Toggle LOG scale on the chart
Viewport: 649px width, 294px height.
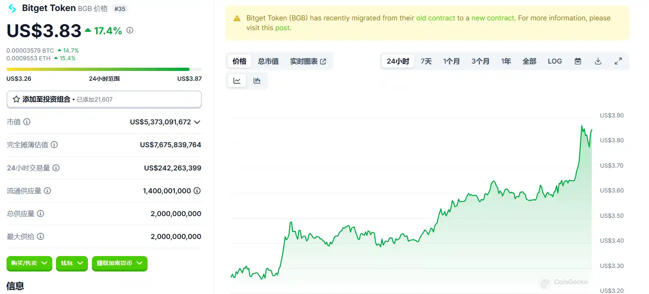[555, 61]
